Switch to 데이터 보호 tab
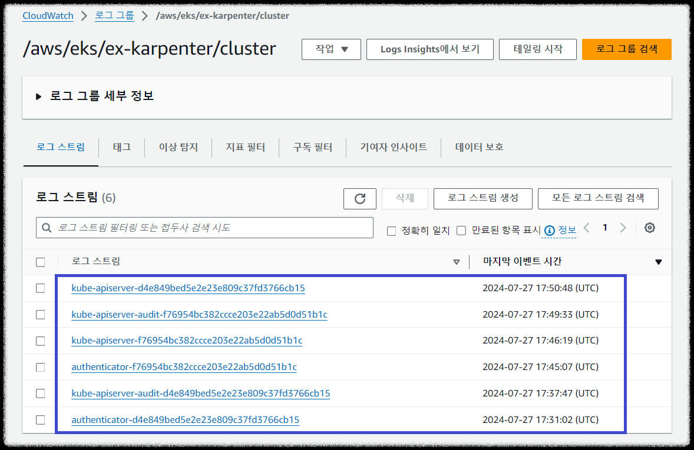The image size is (694, 450). [480, 147]
